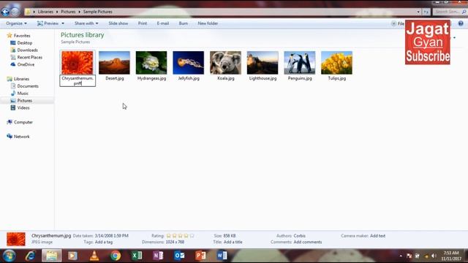Click Sample Pictures in address breadcrumb
Image resolution: width=468 pixels, height=263 pixels.
point(97,12)
